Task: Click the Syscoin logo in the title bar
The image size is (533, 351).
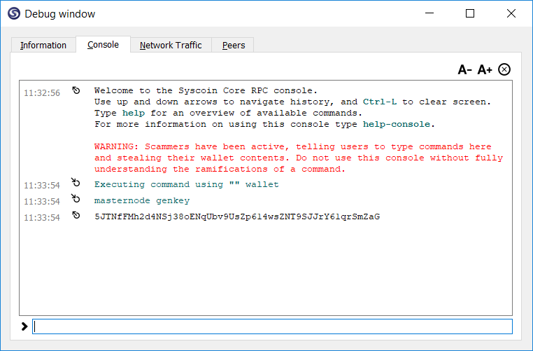Action: pyautogui.click(x=14, y=13)
